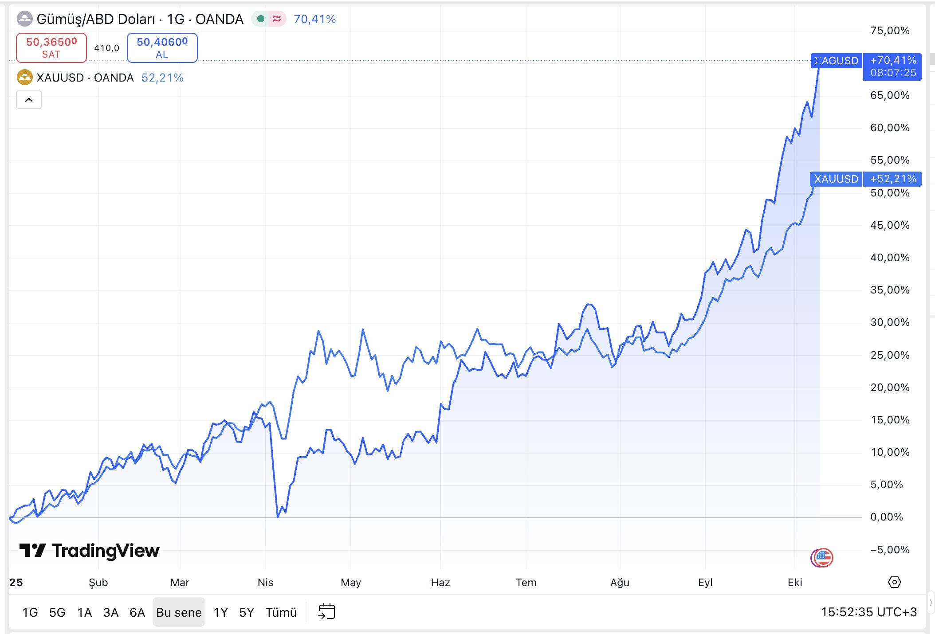Select the Bu sene range
Screen dimensions: 935x634
(x=179, y=612)
